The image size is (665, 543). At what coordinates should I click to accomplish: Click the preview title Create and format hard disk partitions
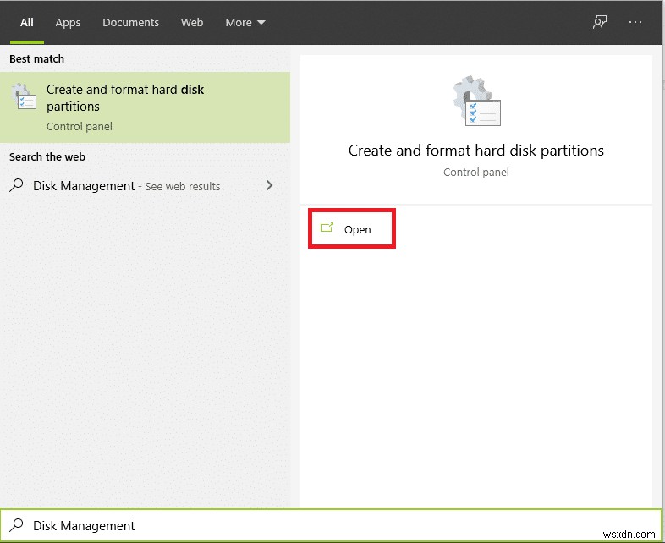click(475, 151)
